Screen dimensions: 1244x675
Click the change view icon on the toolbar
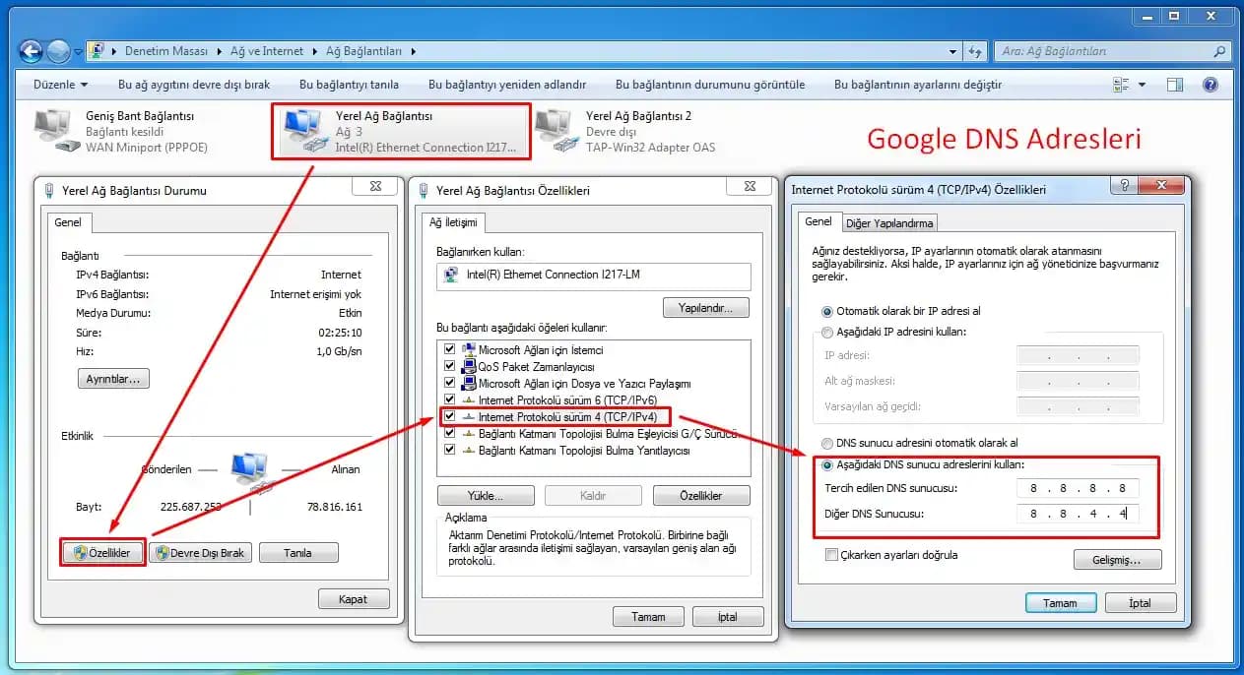click(x=1125, y=85)
